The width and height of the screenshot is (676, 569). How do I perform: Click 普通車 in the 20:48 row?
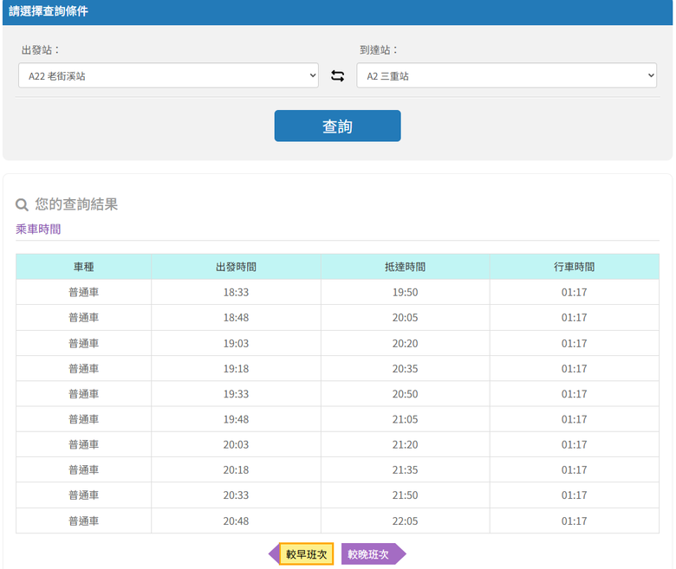(x=84, y=521)
